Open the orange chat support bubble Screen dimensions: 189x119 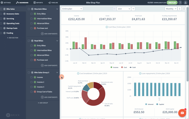coord(182,113)
